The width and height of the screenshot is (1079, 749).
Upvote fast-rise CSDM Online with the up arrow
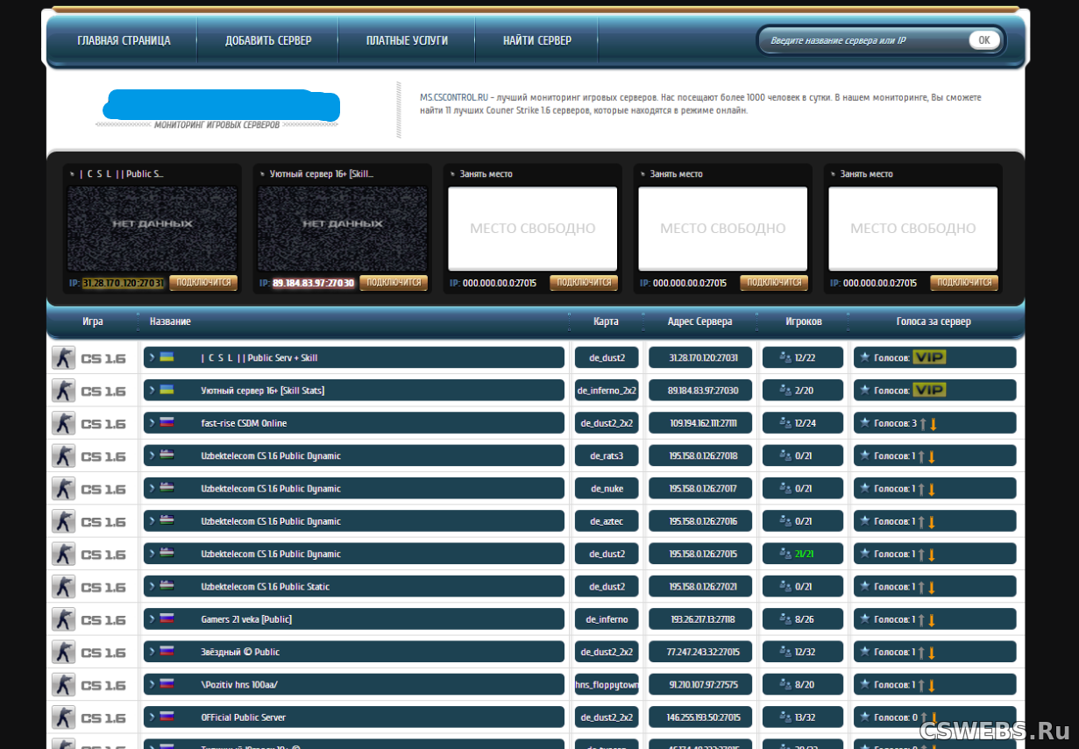tap(922, 424)
